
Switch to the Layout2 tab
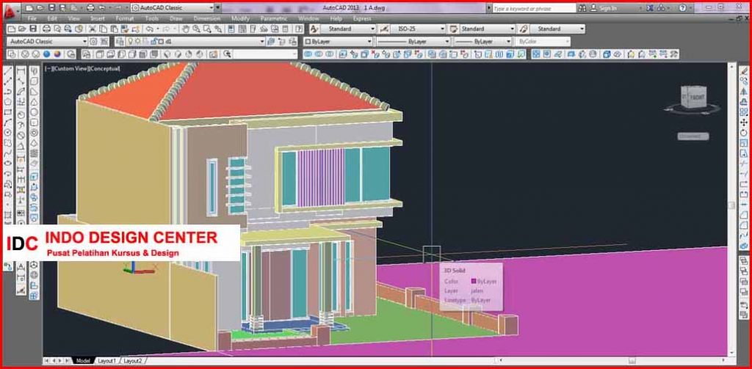tap(133, 360)
